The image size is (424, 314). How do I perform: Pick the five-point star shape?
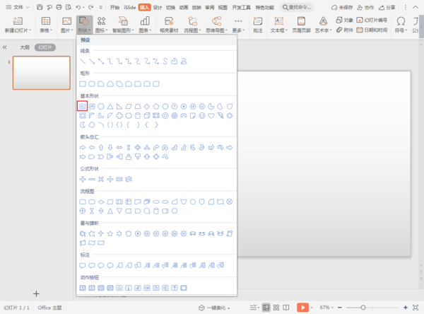click(x=110, y=232)
